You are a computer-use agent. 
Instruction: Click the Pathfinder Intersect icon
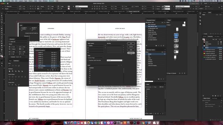[16, 71]
